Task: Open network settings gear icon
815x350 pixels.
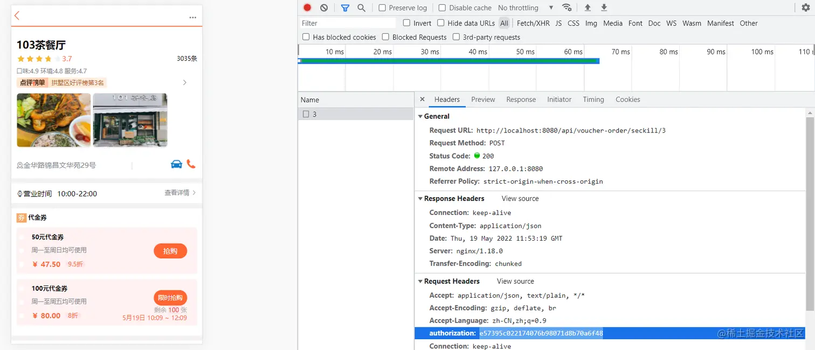Action: pos(806,8)
